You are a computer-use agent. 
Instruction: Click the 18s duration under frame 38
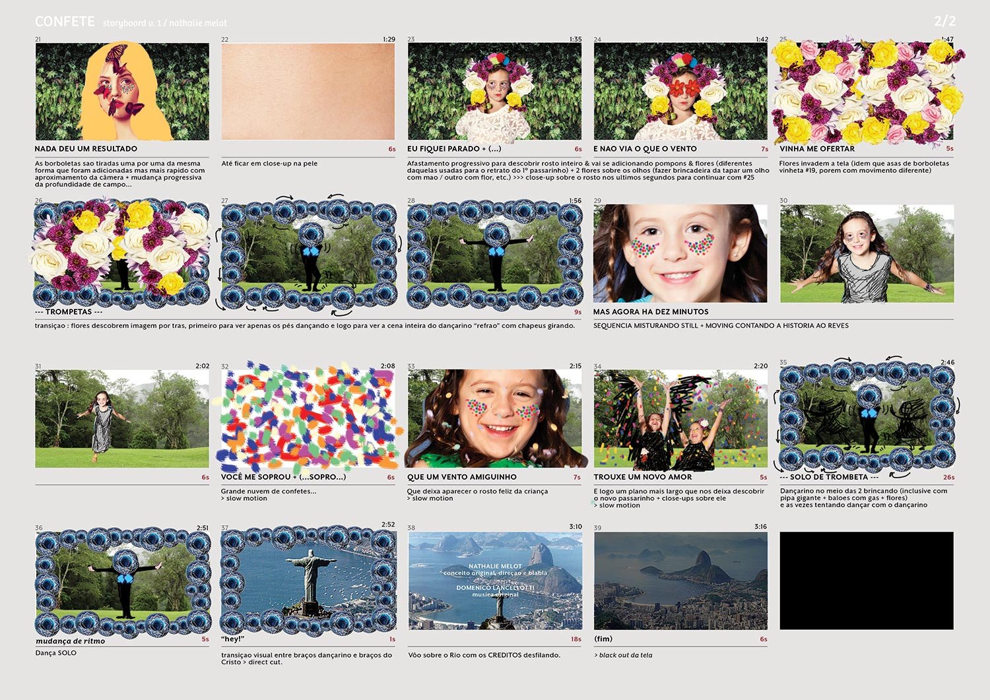coord(576,639)
